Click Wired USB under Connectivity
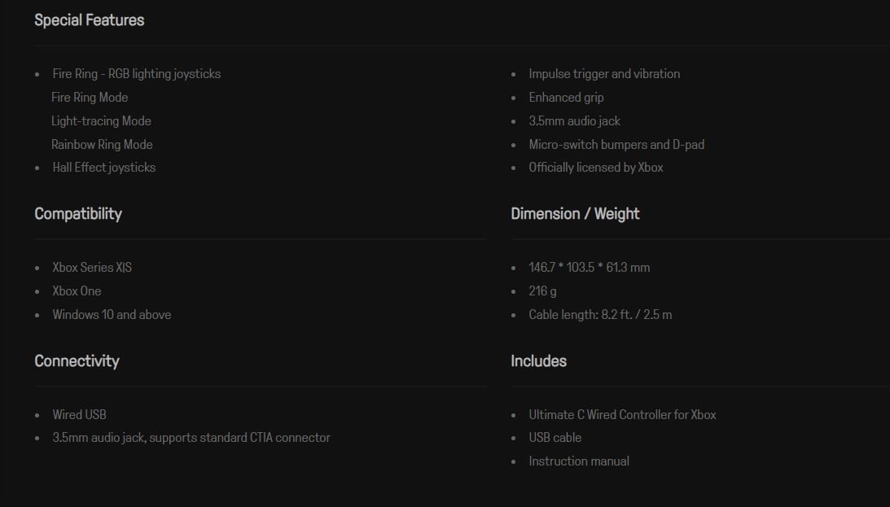Viewport: 890px width, 507px height. (79, 415)
